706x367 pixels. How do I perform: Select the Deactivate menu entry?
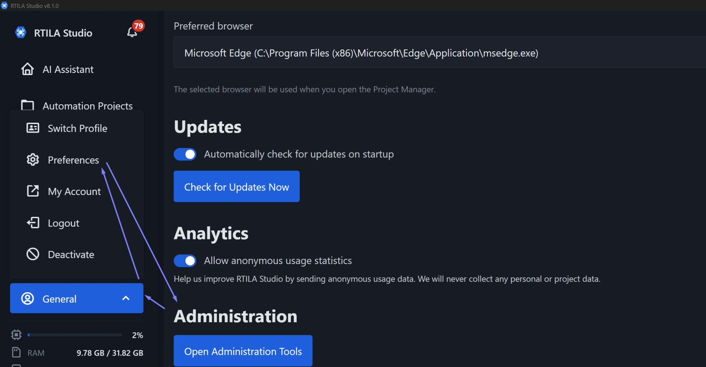click(71, 254)
